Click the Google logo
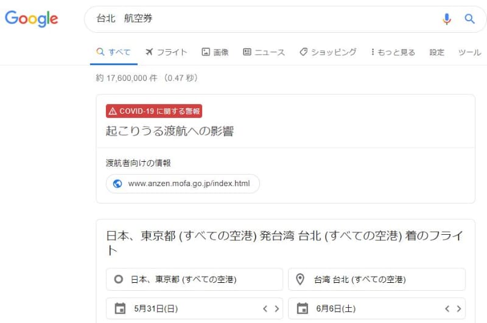Screen dimensions: 487x323 [32, 19]
